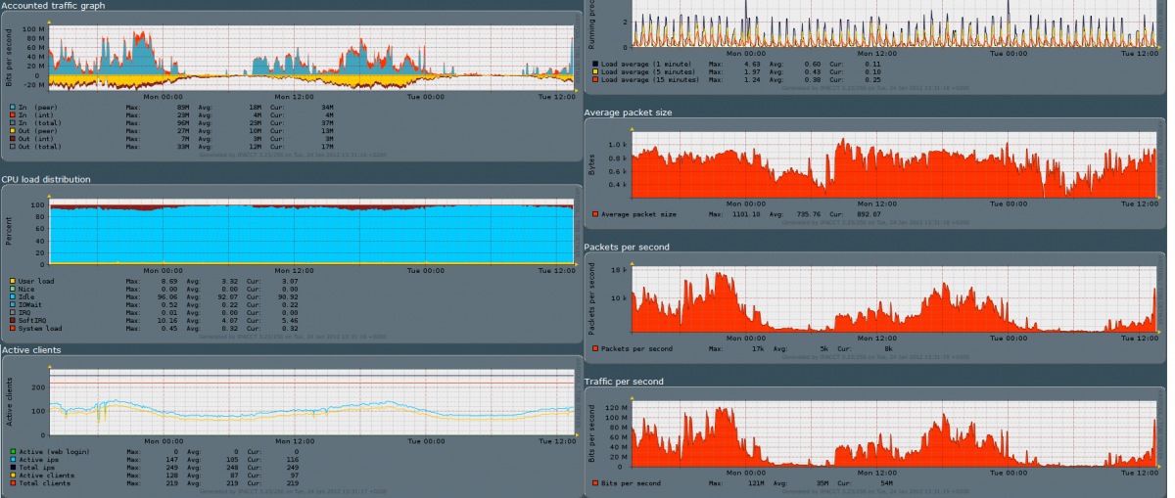The height and width of the screenshot is (498, 1175).
Task: Click the CPU load distribution chart area
Action: click(x=311, y=235)
